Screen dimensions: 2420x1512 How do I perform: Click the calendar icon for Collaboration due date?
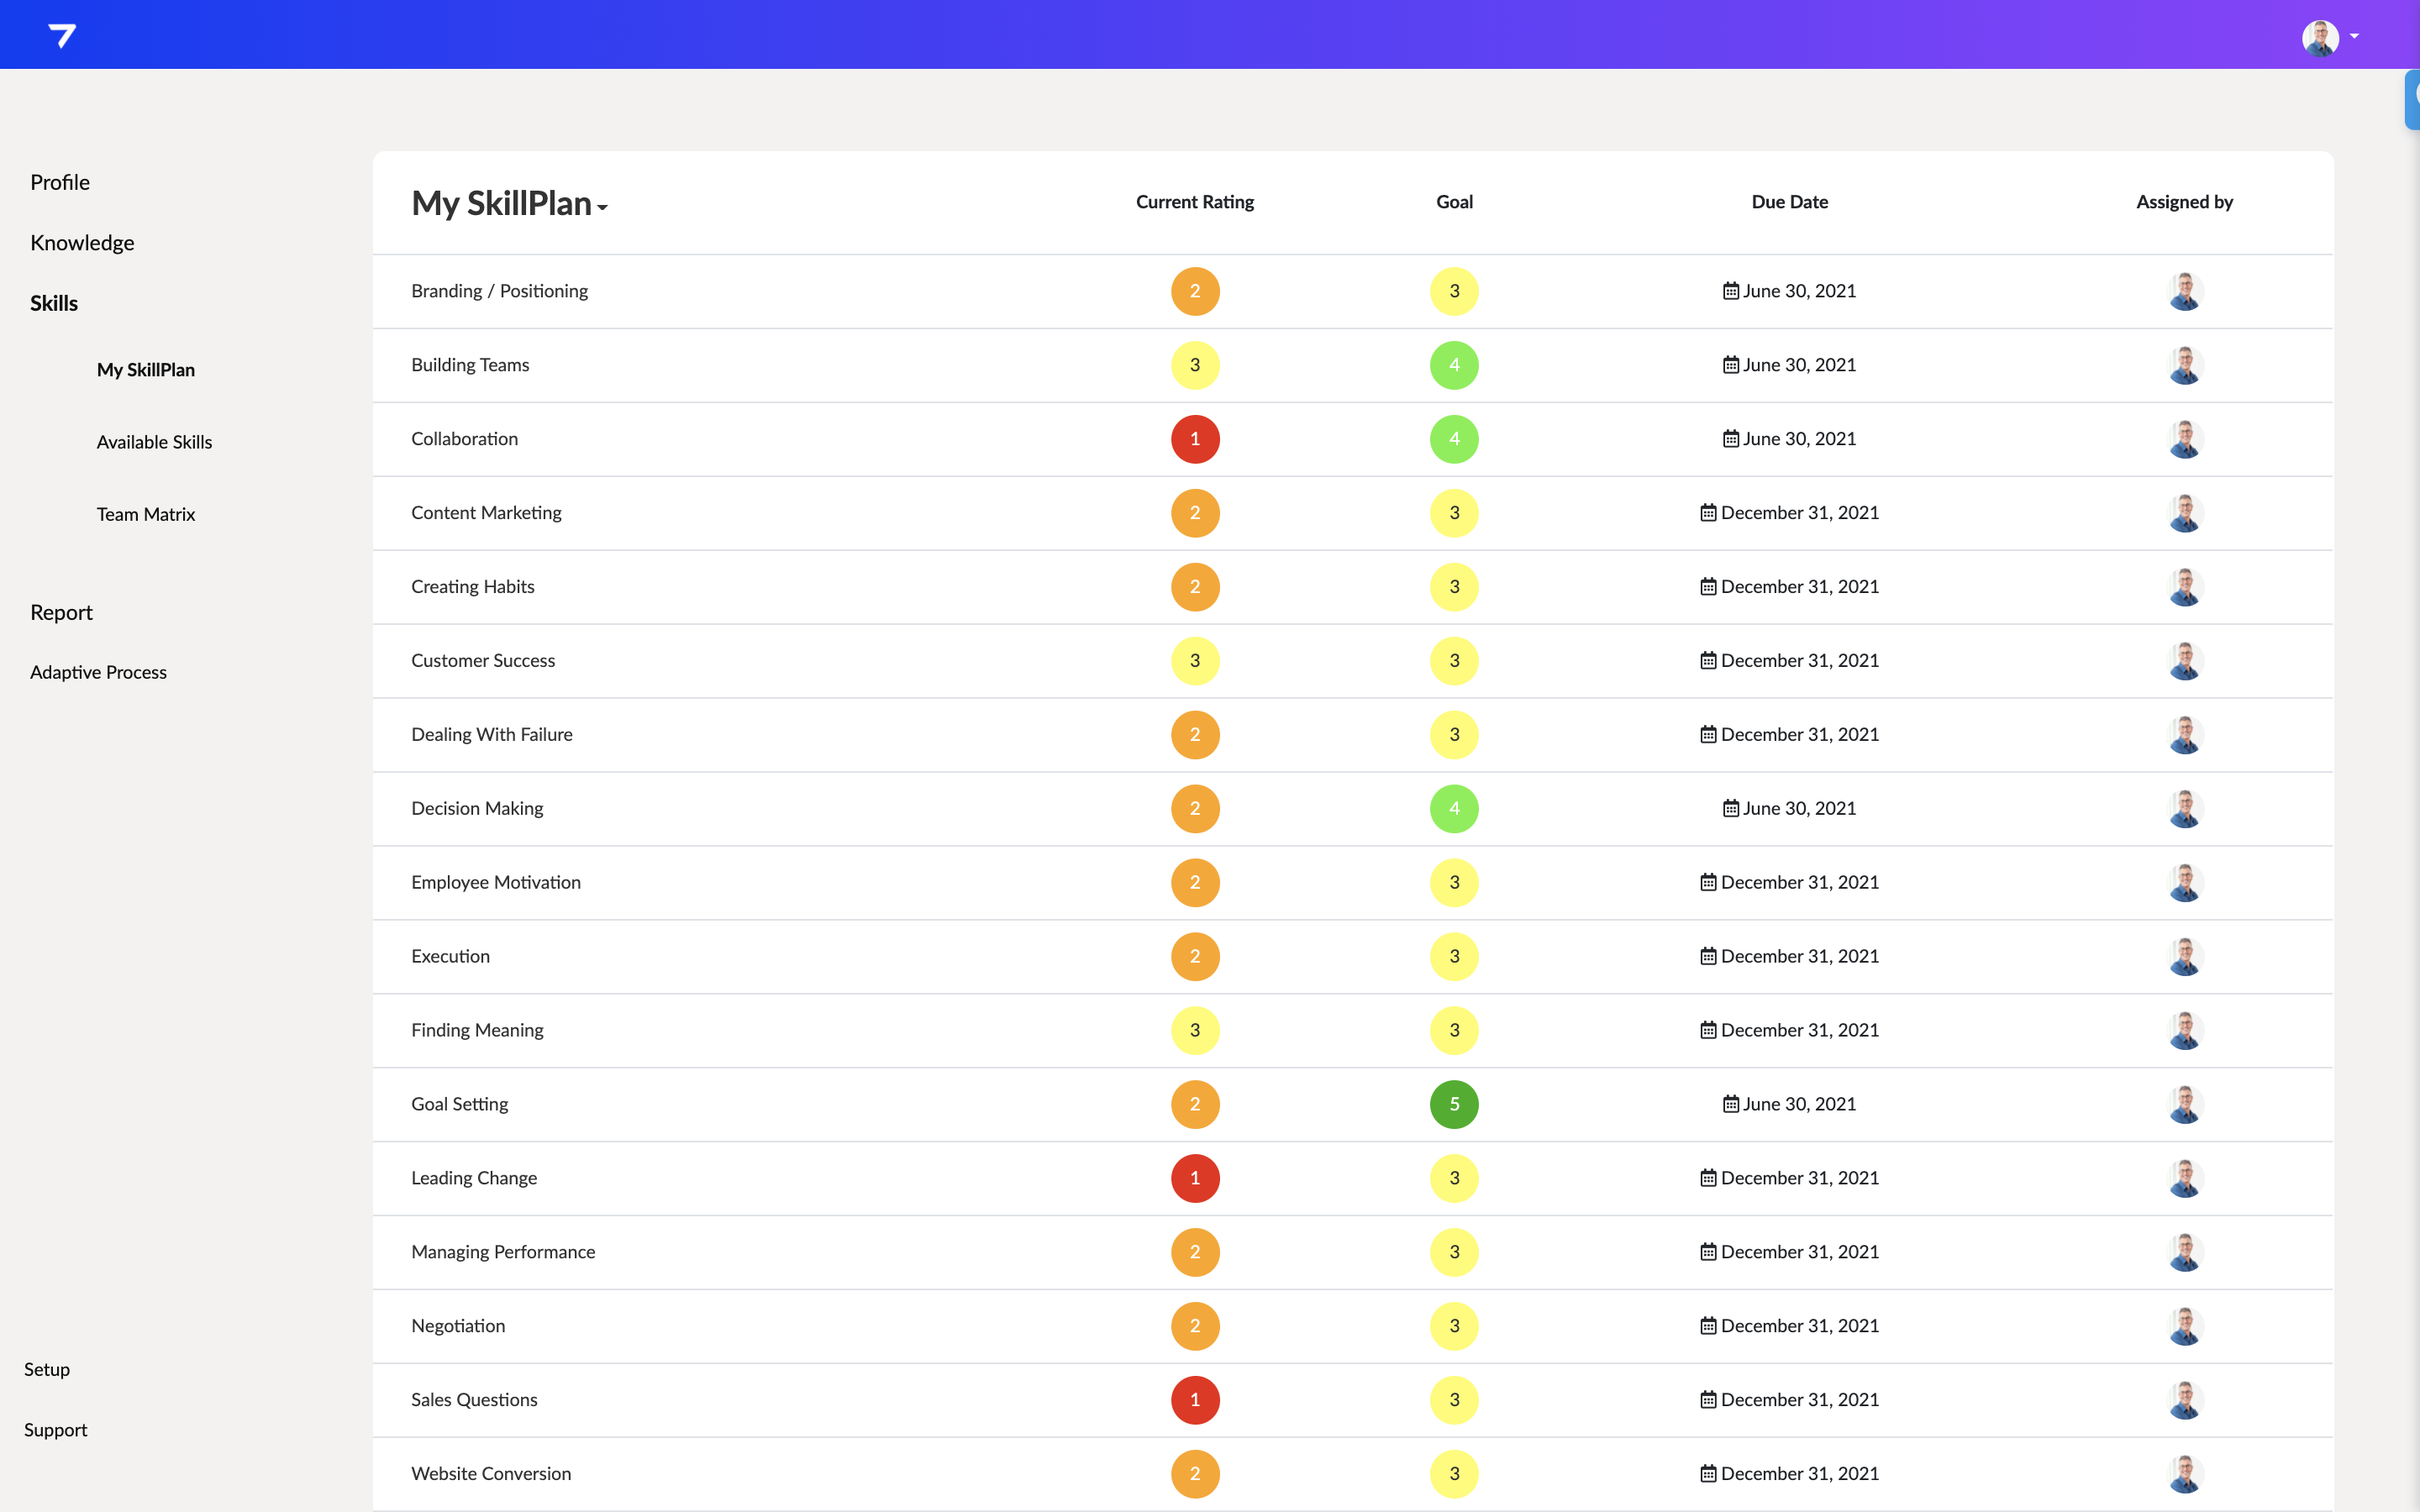click(x=1730, y=439)
